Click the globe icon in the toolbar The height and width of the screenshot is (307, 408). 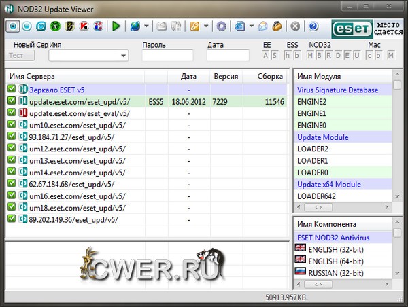[135, 26]
